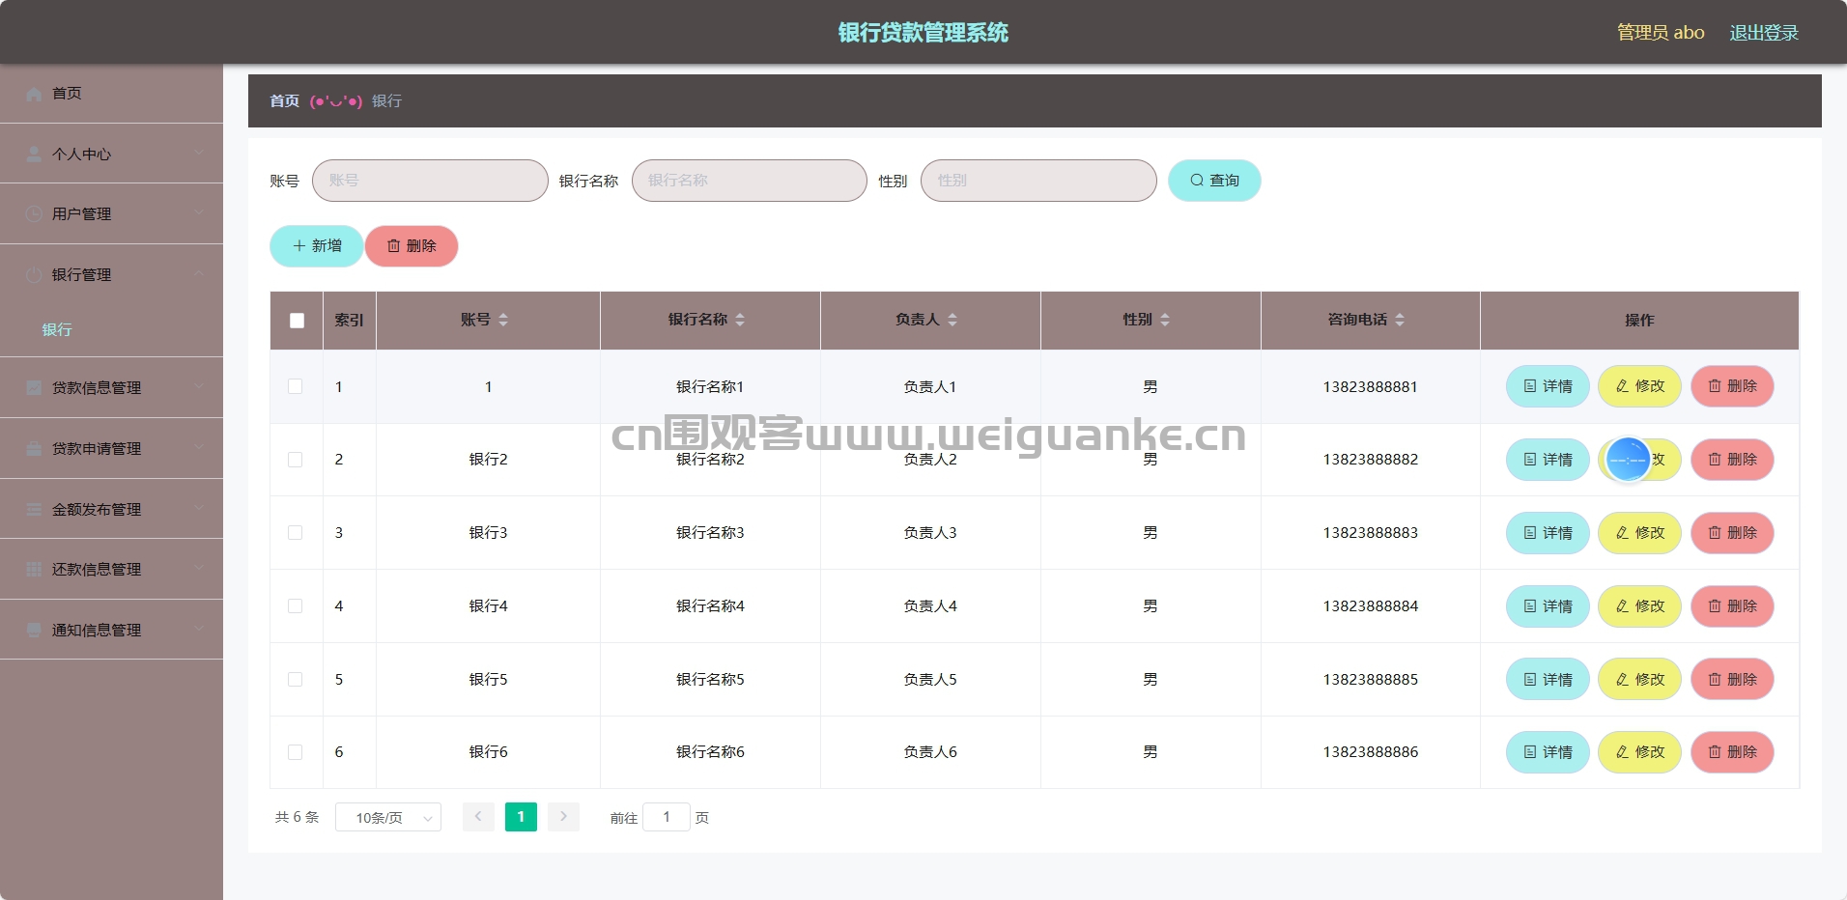Click 银行 breadcrumb item
The height and width of the screenshot is (900, 1847).
387,101
